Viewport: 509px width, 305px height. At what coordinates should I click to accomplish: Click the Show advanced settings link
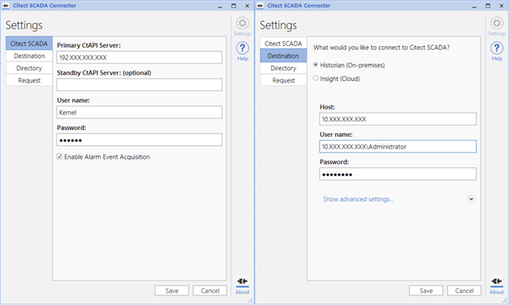(x=358, y=199)
